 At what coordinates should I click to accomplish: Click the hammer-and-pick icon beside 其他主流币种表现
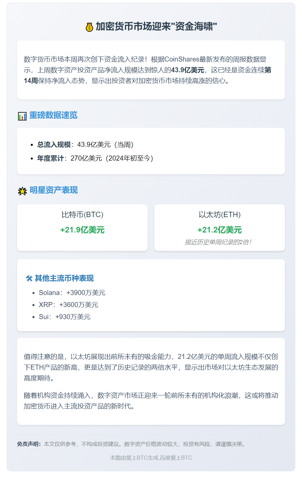29,278
